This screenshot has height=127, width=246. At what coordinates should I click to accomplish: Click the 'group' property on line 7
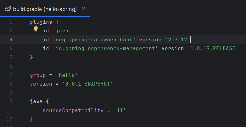[x=38, y=75]
